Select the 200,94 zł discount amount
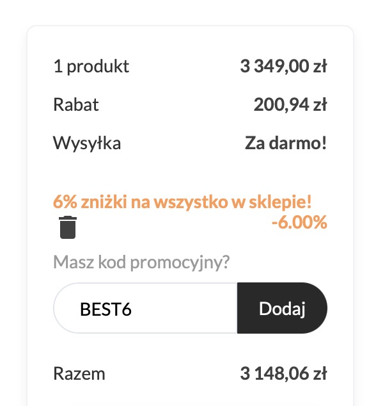 pos(290,105)
